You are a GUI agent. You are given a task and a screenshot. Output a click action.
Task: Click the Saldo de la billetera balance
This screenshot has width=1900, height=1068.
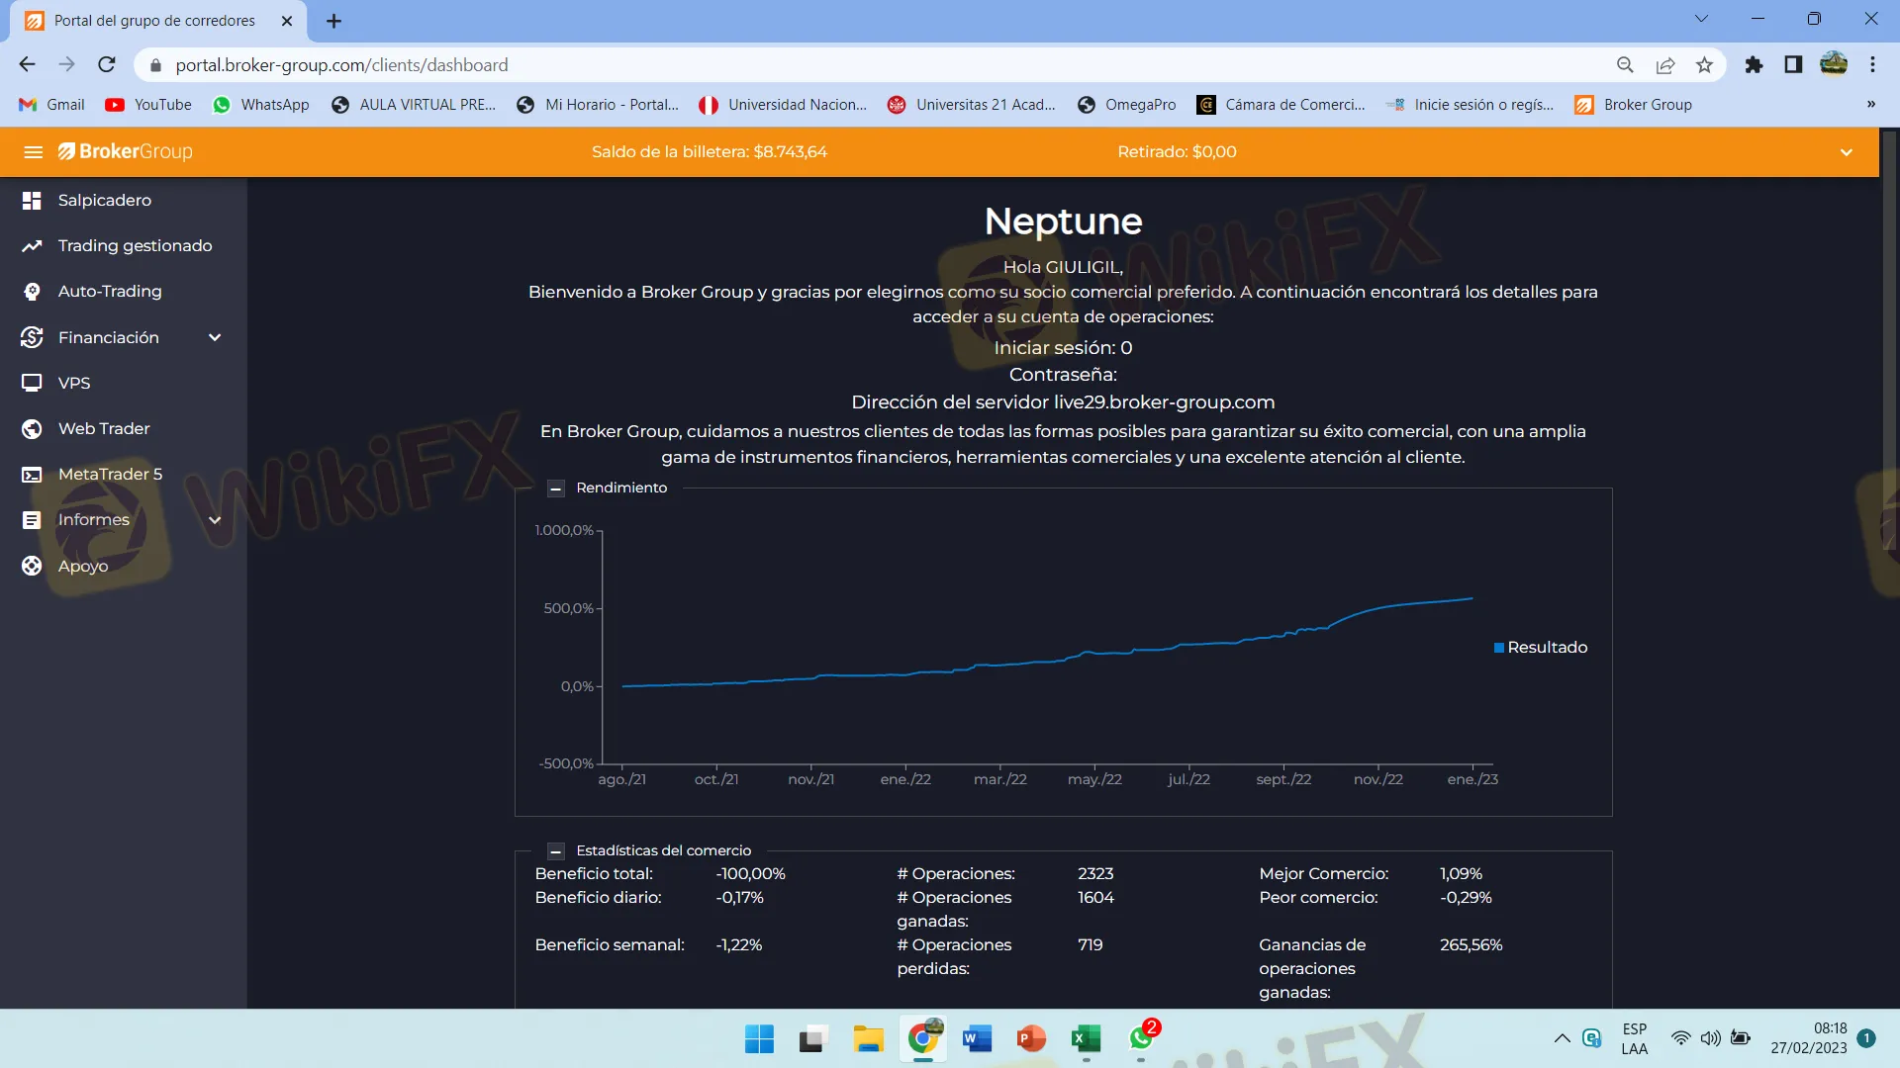pos(710,152)
